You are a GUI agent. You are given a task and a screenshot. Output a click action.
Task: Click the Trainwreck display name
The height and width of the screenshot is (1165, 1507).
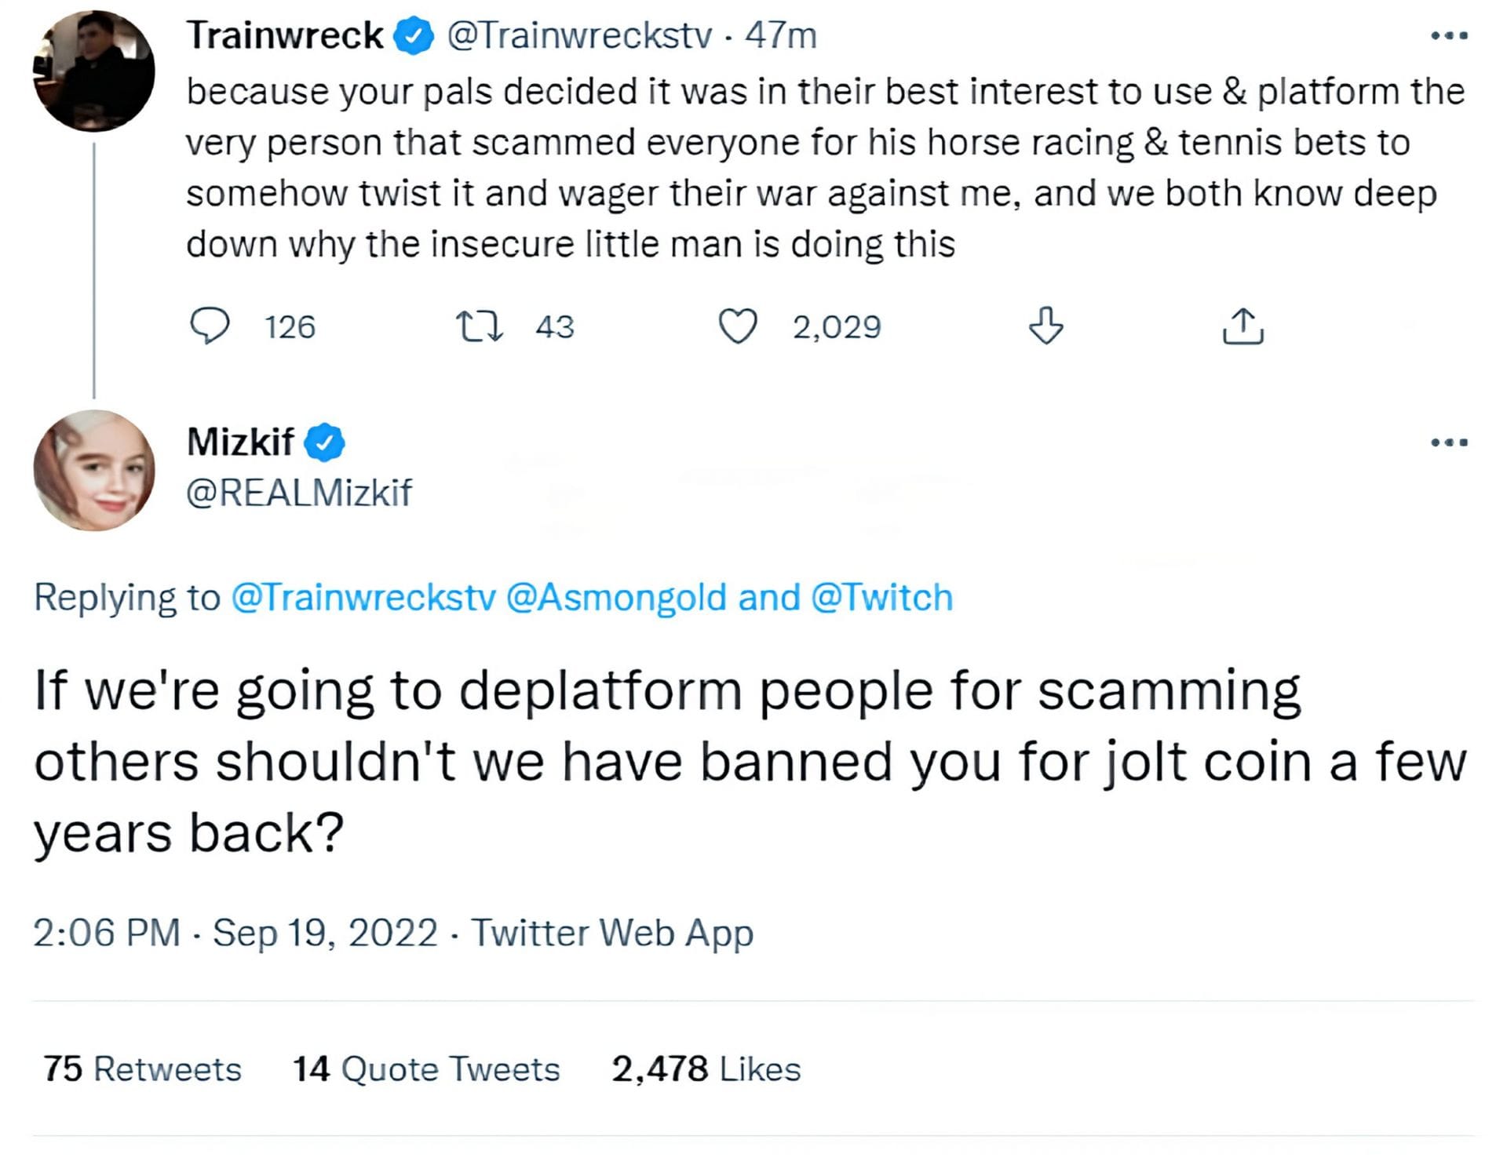click(285, 36)
